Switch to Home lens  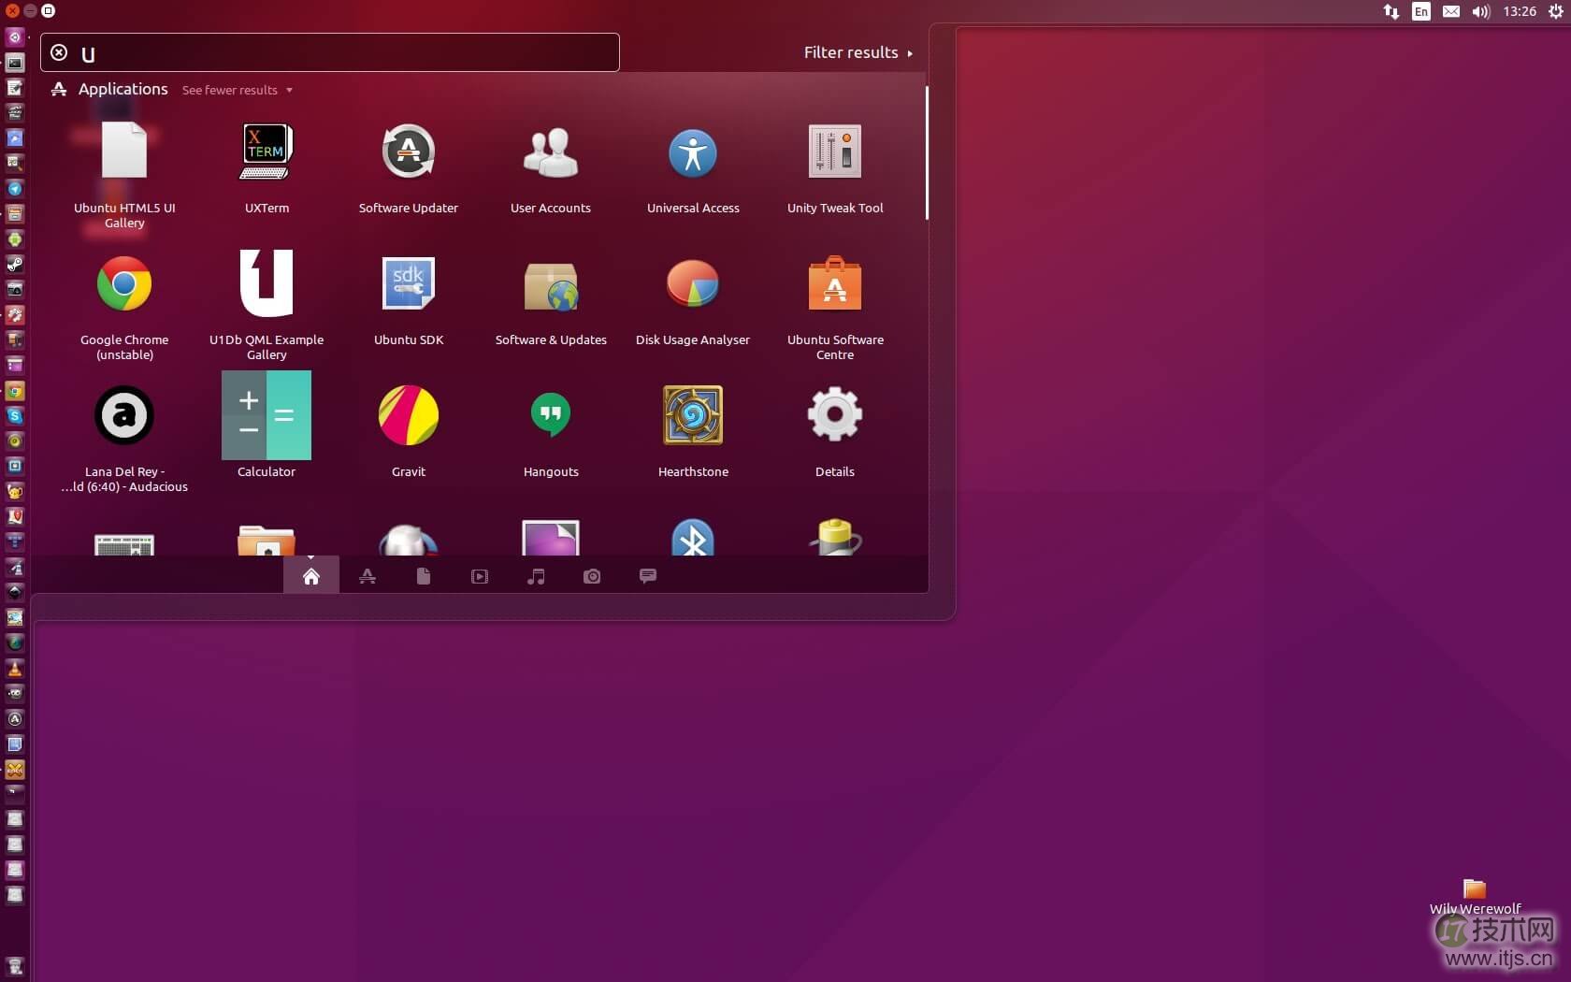click(x=311, y=576)
